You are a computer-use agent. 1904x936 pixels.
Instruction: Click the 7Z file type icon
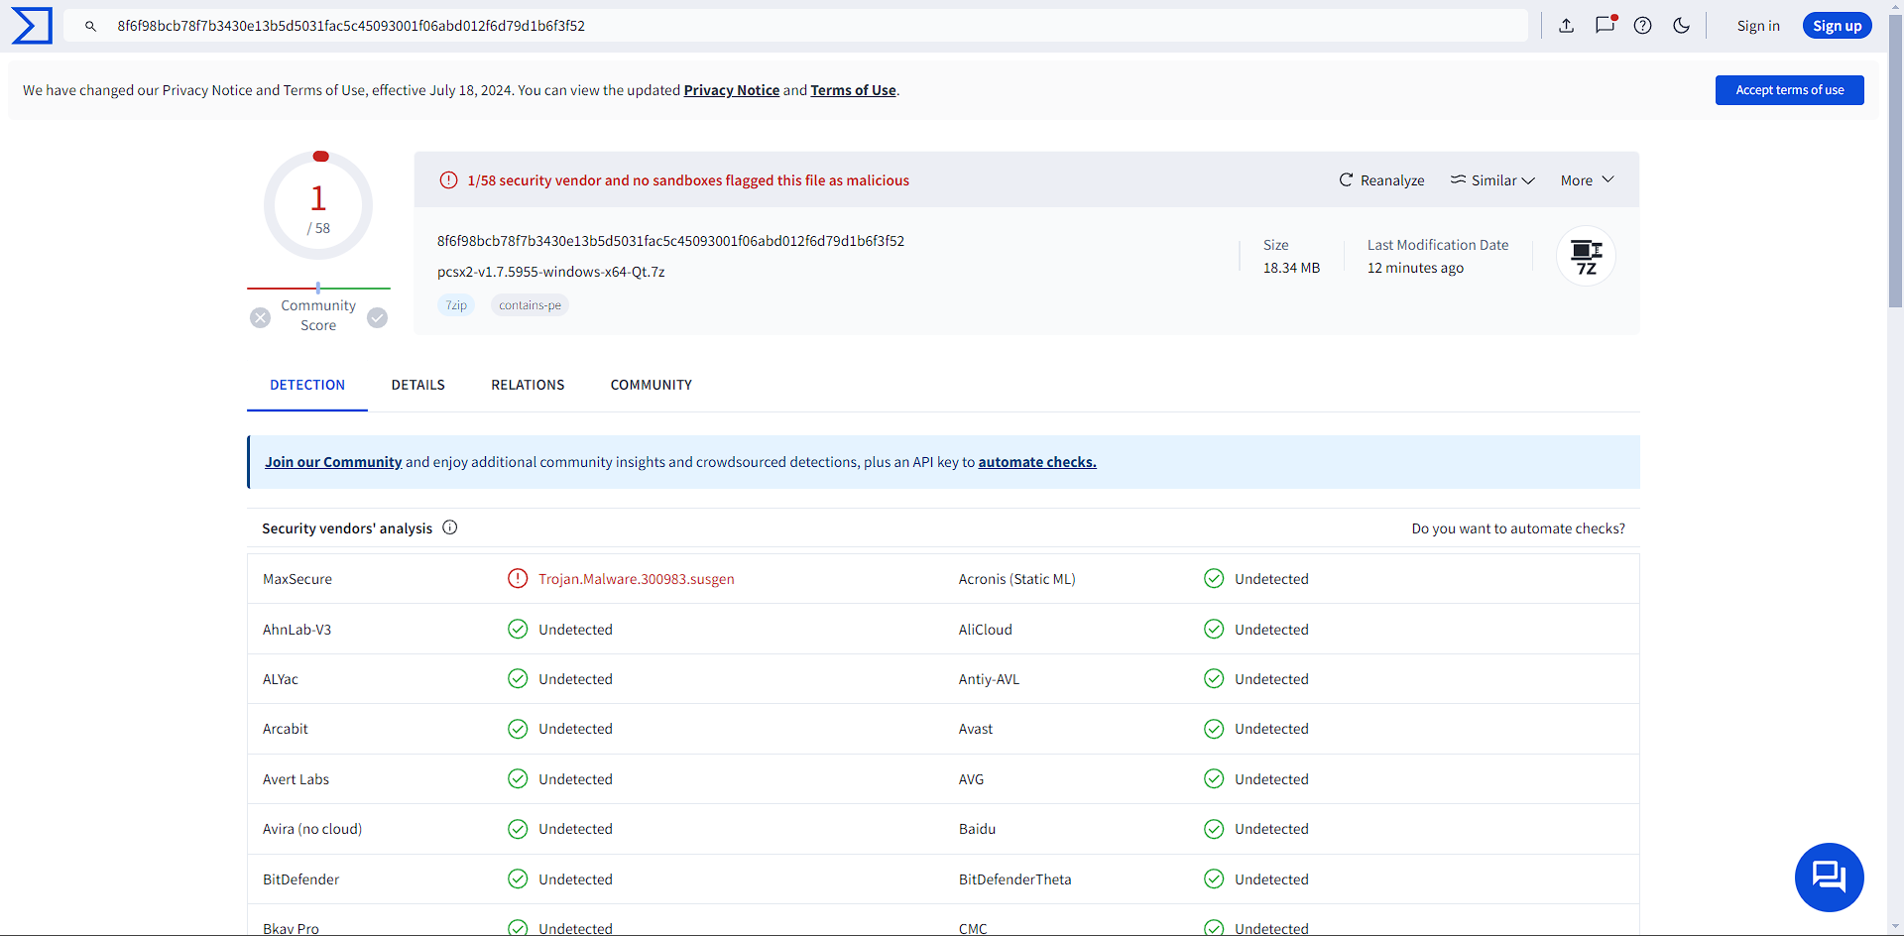tap(1586, 257)
